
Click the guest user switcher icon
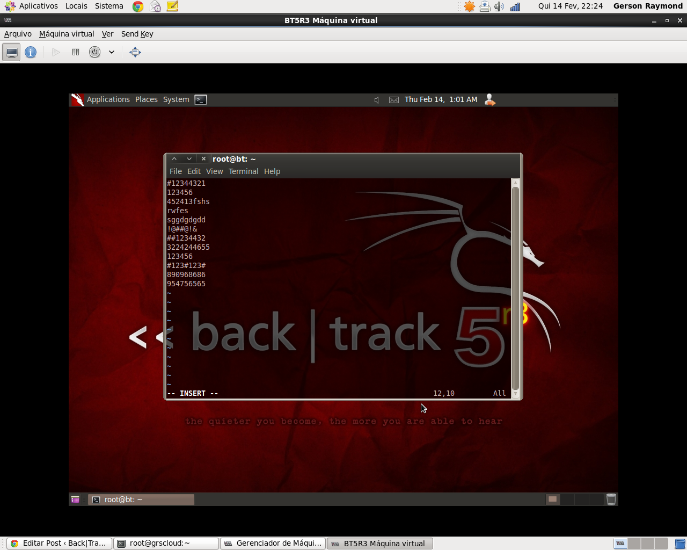tap(489, 100)
